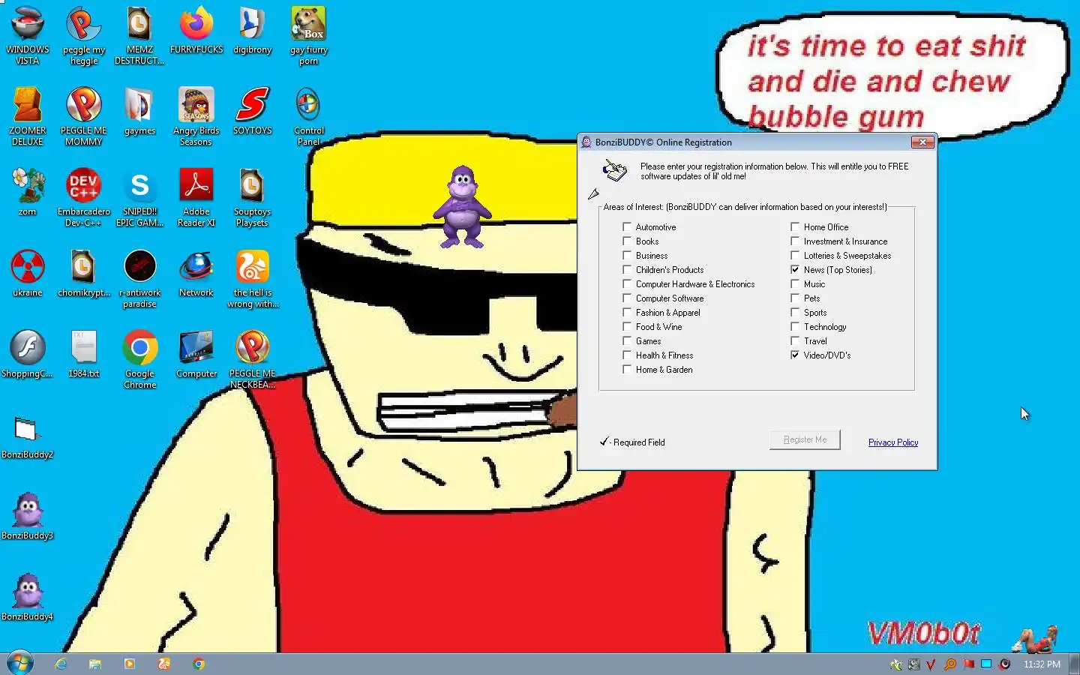Click the clock showing 11:32 PM
The height and width of the screenshot is (675, 1080).
pyautogui.click(x=1042, y=664)
